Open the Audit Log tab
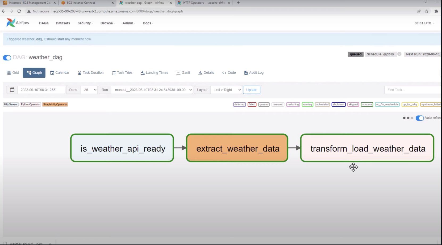 click(254, 73)
